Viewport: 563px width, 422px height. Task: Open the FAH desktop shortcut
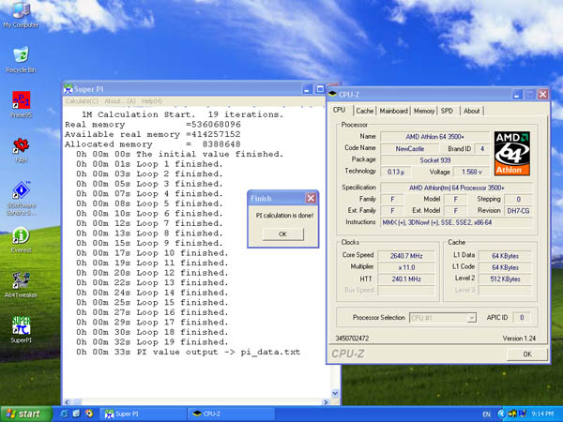click(21, 150)
